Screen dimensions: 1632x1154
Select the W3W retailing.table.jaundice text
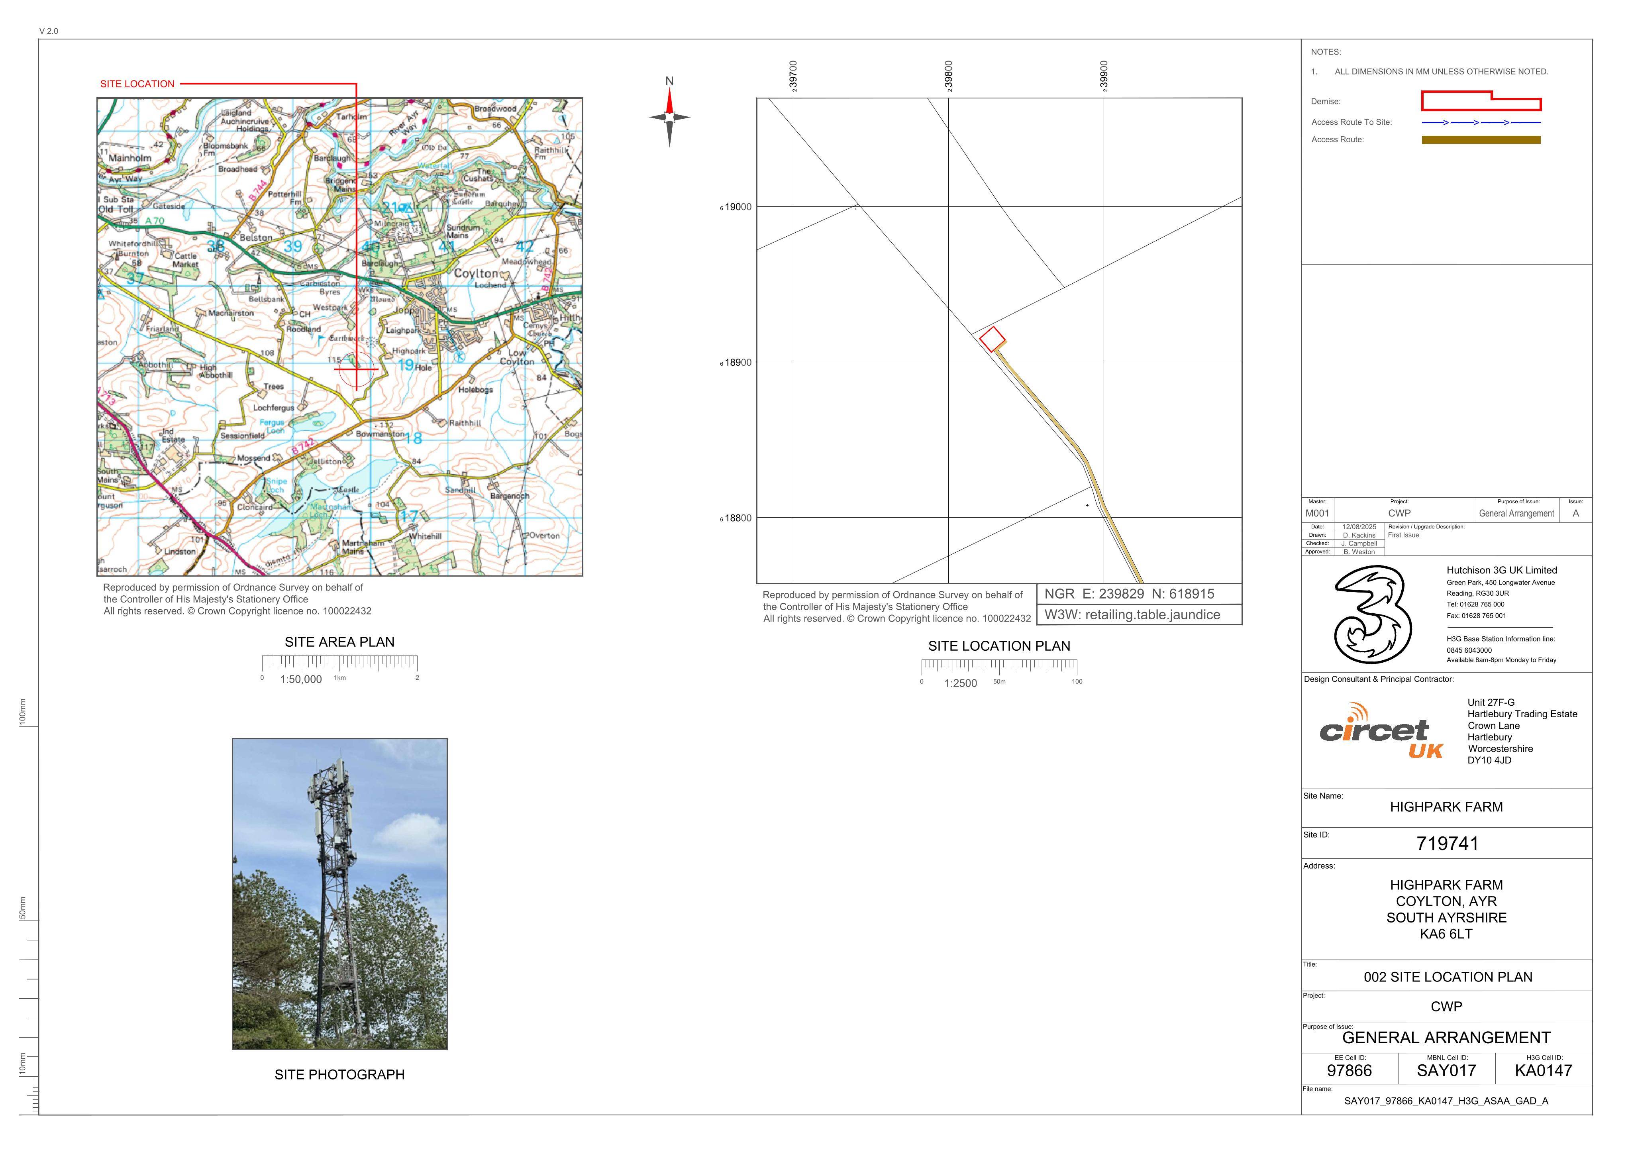[x=1132, y=615]
